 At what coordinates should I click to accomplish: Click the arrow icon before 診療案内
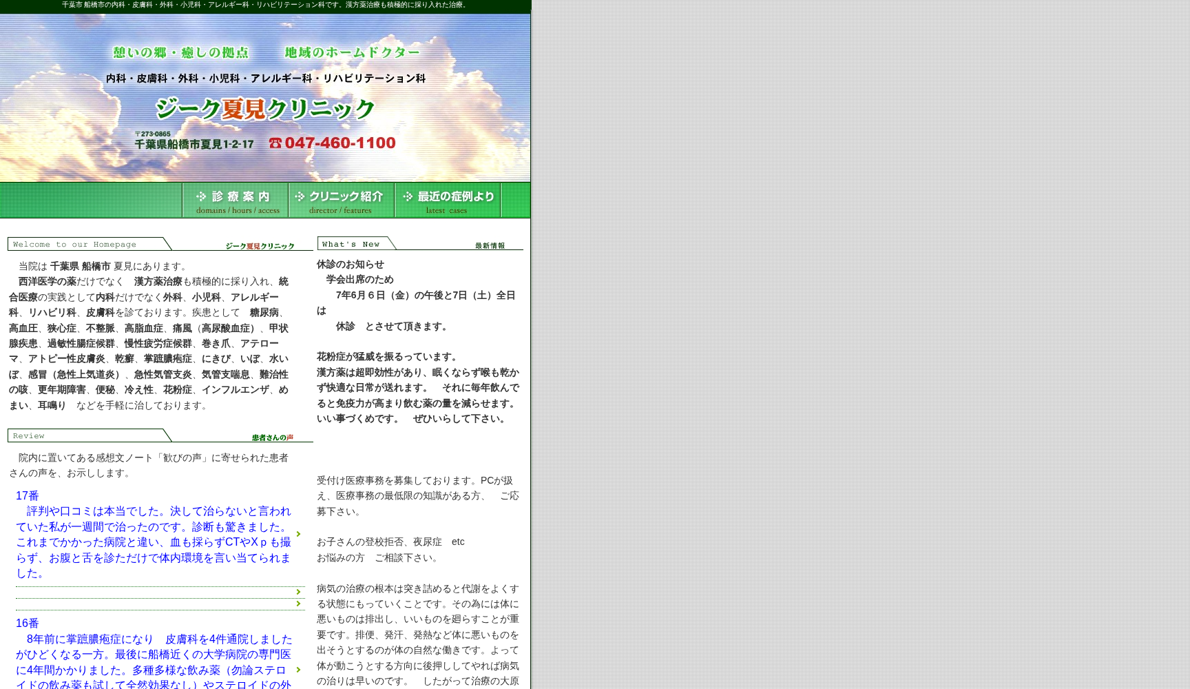pos(202,196)
